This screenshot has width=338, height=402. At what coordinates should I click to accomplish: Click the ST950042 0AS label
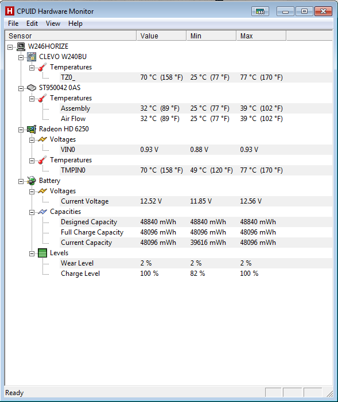point(60,88)
